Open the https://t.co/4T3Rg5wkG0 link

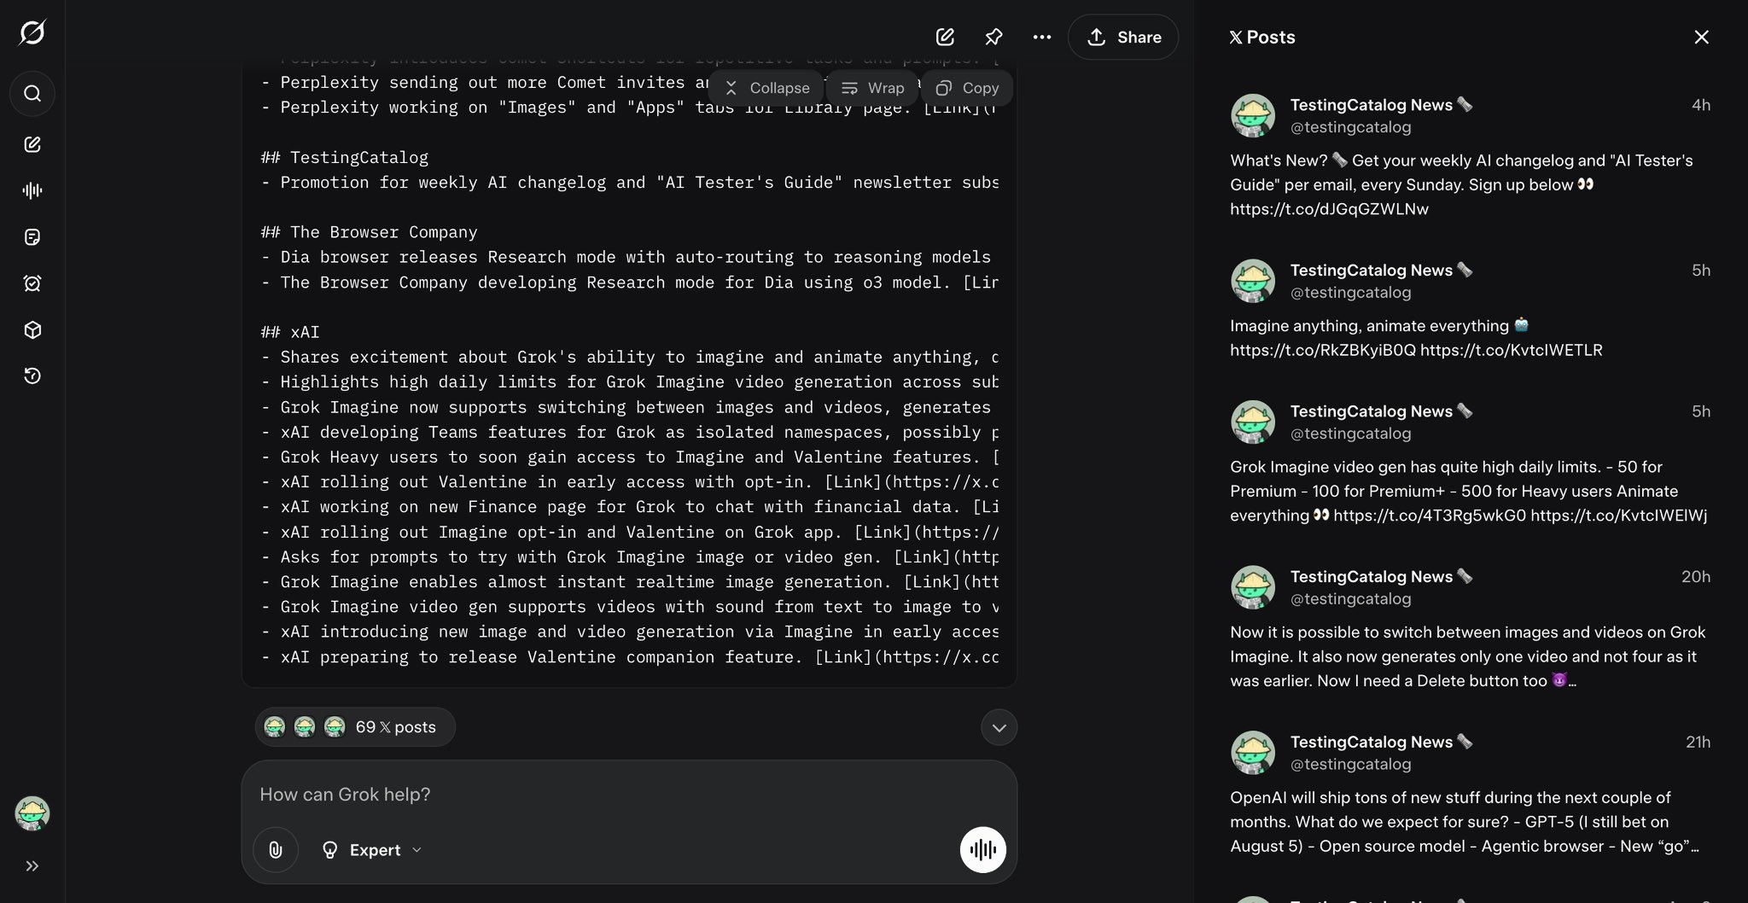coord(1430,516)
